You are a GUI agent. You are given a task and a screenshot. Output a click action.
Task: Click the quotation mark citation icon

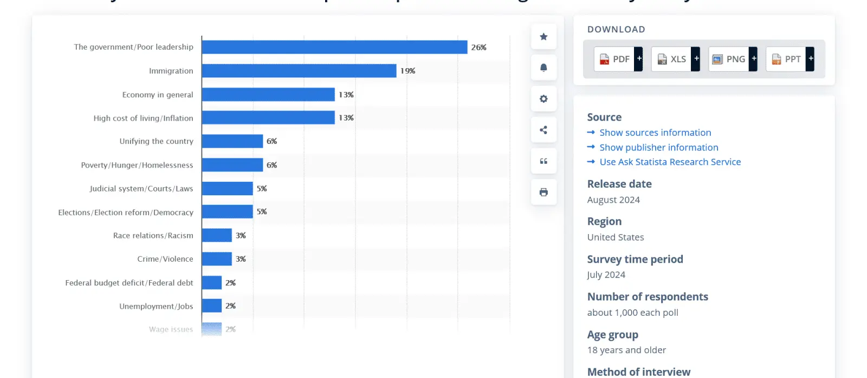coord(544,161)
